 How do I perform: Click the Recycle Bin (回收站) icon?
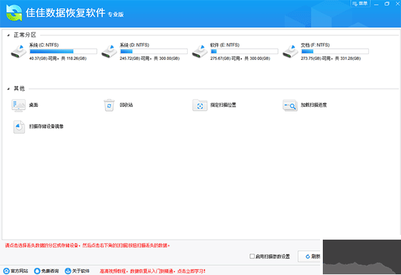pyautogui.click(x=109, y=105)
